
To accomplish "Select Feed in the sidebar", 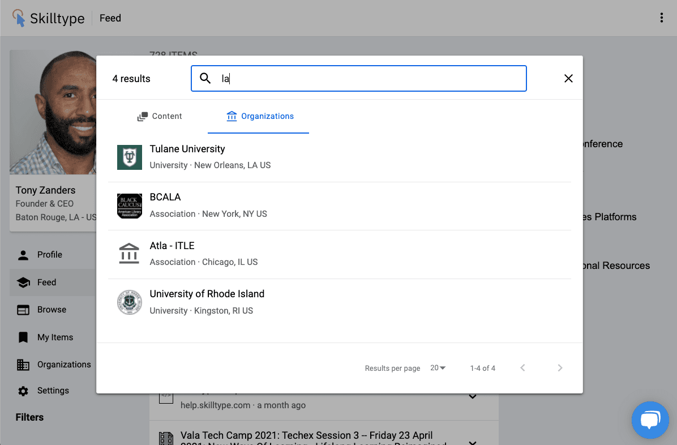I will pos(53,283).
